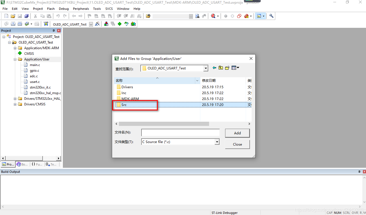The image size is (366, 215).
Task: Expand the Drivers/CMSIS group
Action: coord(15,104)
